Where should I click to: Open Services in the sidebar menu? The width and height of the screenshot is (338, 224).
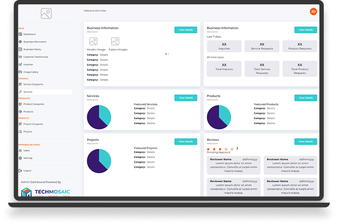click(x=45, y=92)
